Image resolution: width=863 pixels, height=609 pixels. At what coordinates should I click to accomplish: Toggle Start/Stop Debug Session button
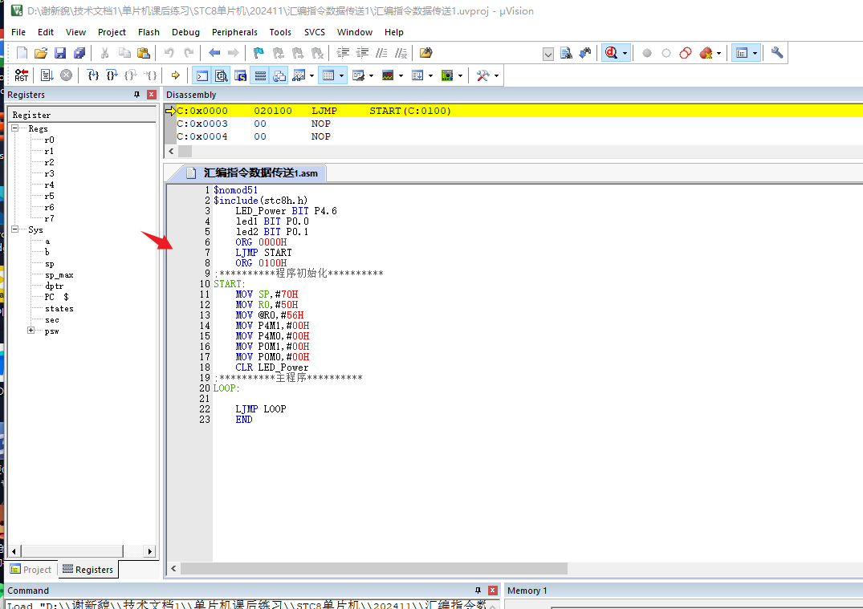(611, 53)
